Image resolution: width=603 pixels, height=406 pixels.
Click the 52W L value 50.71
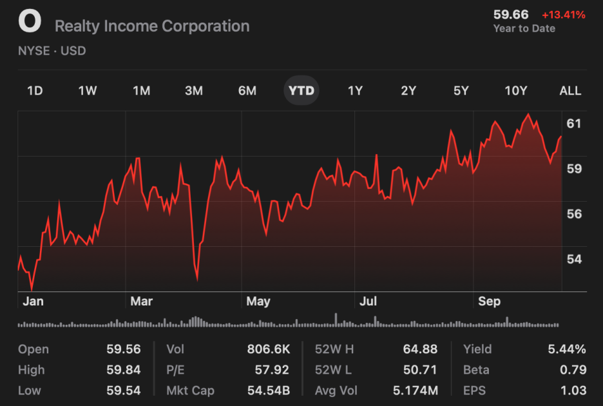(x=420, y=370)
